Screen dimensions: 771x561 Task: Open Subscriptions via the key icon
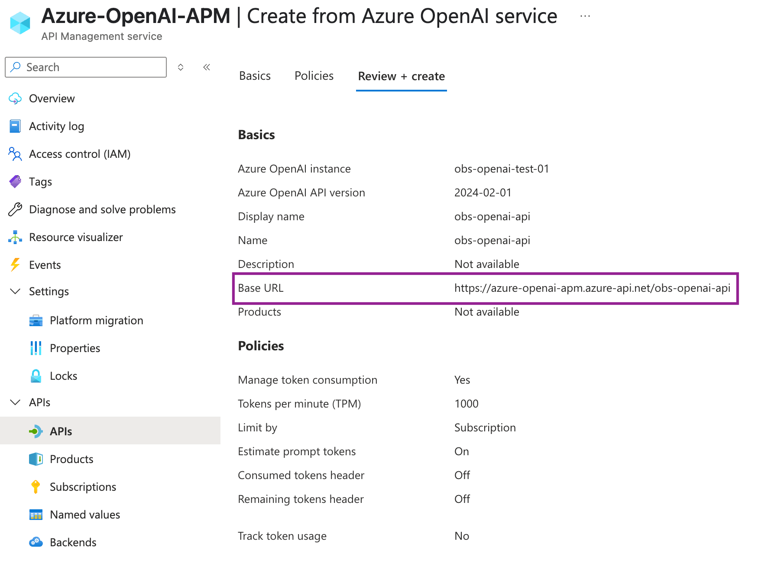pyautogui.click(x=36, y=486)
